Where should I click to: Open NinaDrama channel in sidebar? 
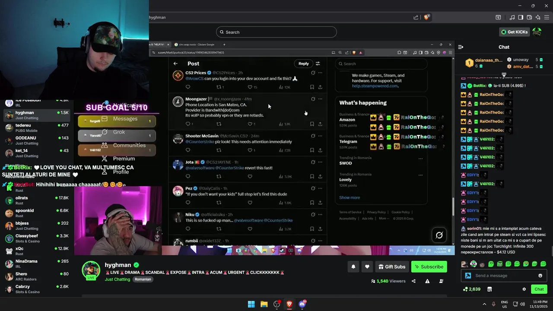(37, 263)
